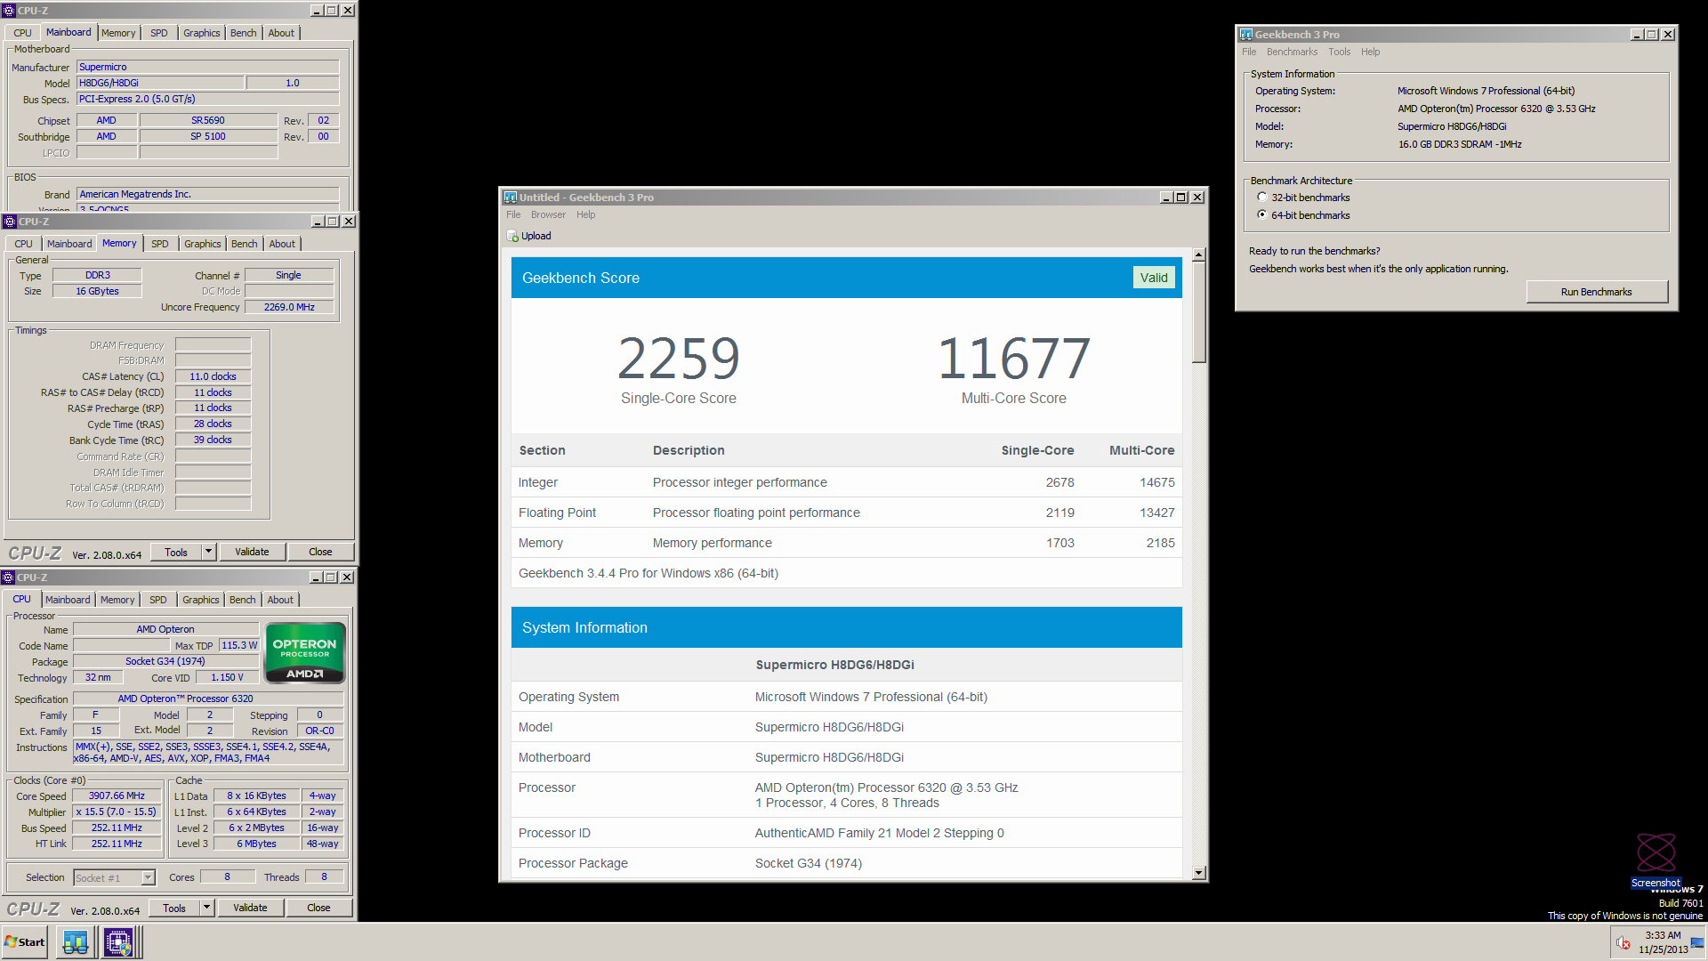Open Tools menu in Geekbench 3 Pro
This screenshot has width=1708, height=961.
point(1339,52)
